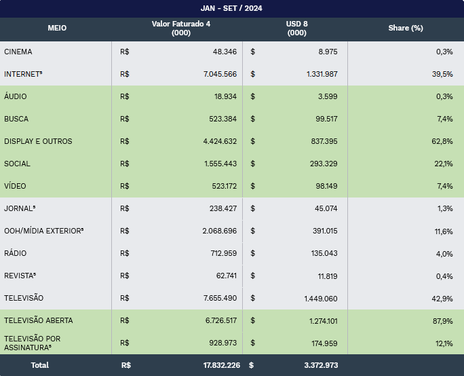This screenshot has height=376, width=464.
Task: Select OOH USD value 391.015
Action: (x=325, y=231)
